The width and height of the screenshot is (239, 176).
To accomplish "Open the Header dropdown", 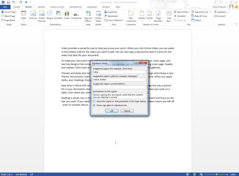I will click(142, 21).
